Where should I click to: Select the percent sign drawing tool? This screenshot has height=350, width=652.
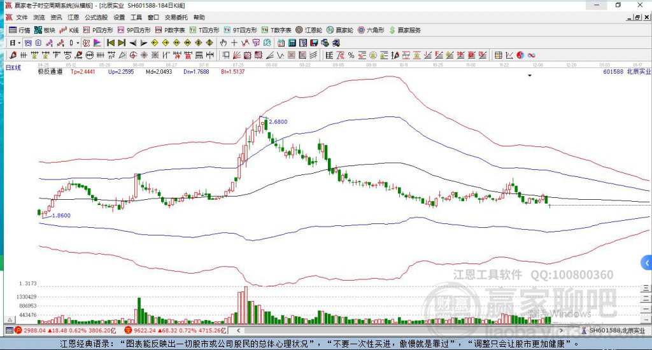(351, 55)
